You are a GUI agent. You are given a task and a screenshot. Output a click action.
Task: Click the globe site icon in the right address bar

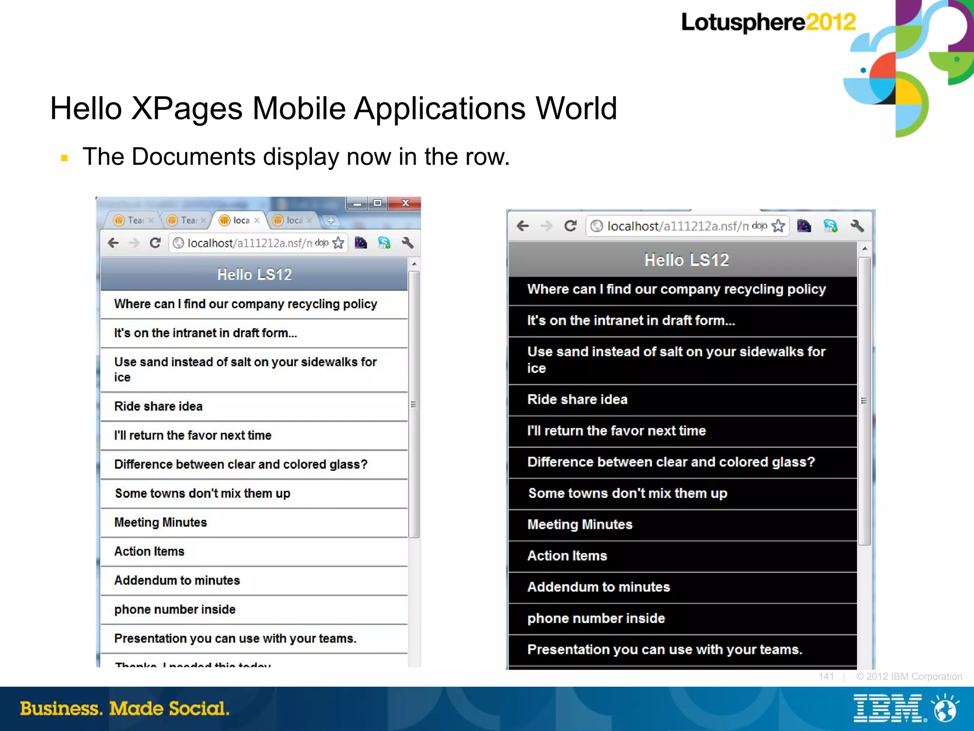[596, 226]
